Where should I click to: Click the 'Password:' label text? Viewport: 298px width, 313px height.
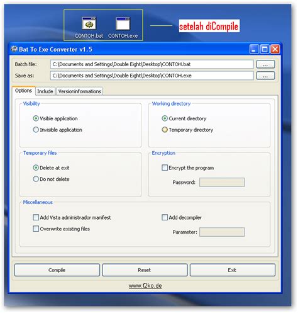(184, 182)
